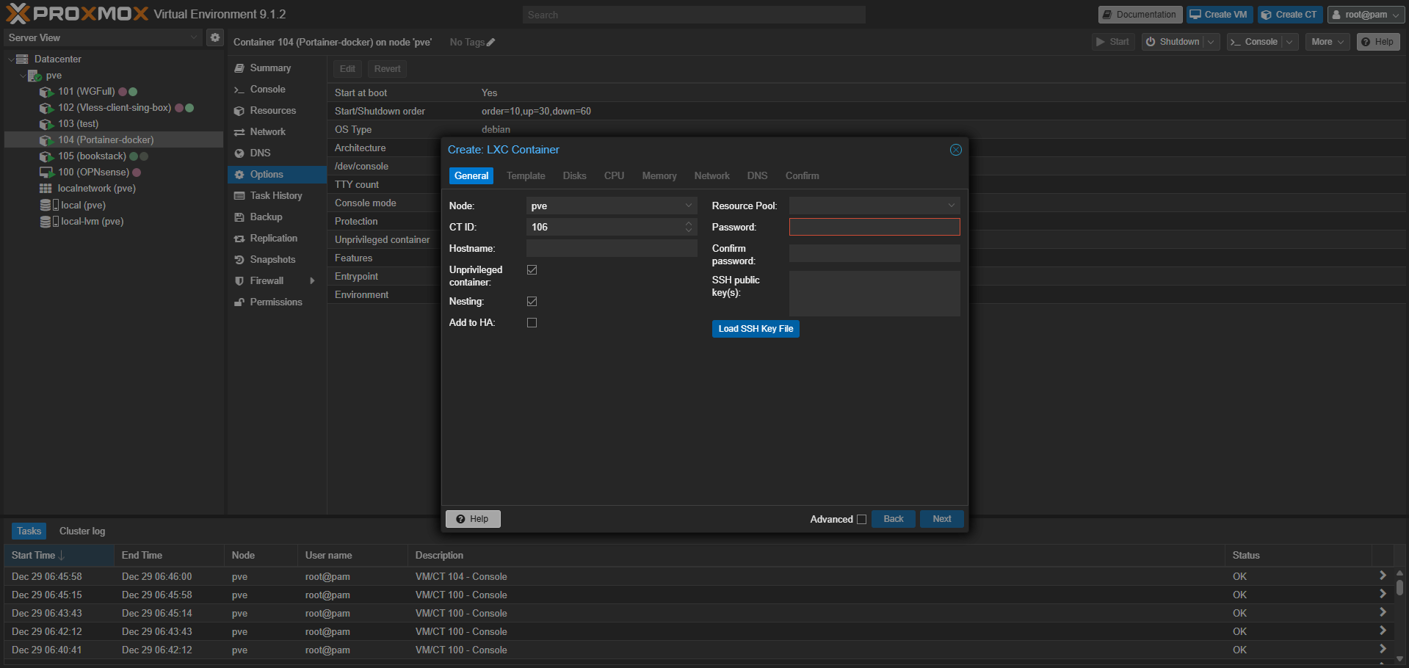Open the Node dropdown showing pve
The width and height of the screenshot is (1409, 668).
(x=689, y=206)
